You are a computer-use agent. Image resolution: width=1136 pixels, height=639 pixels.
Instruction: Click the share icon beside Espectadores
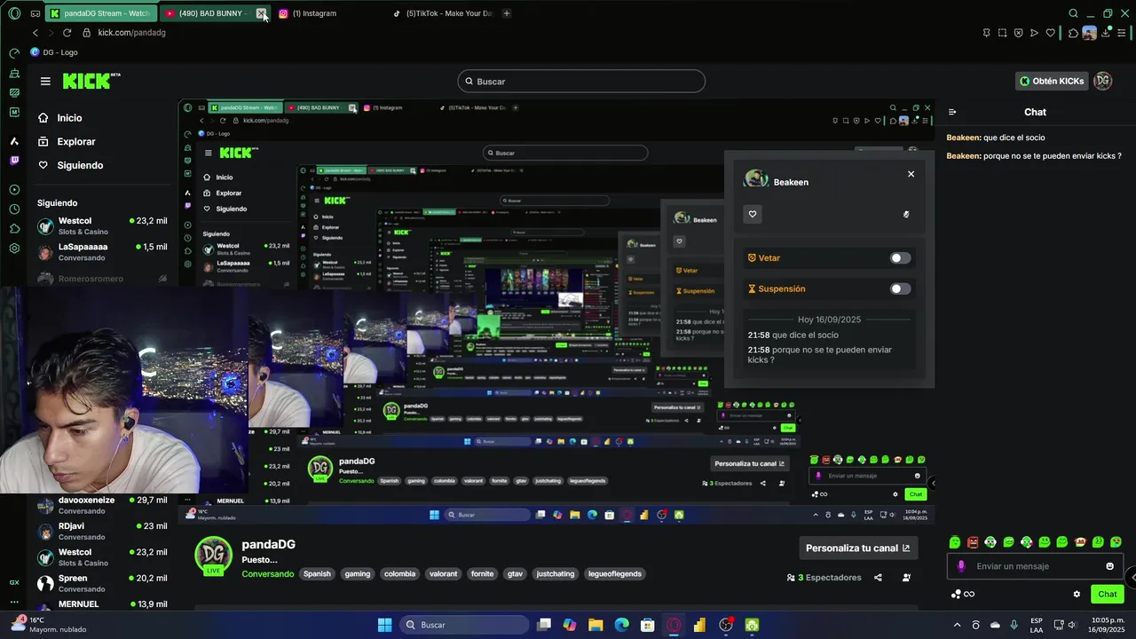878,578
